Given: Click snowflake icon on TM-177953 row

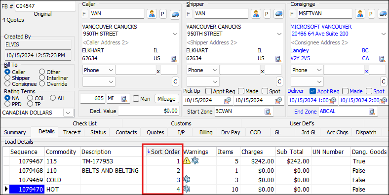Looking at the screenshot, I should coord(195,161).
